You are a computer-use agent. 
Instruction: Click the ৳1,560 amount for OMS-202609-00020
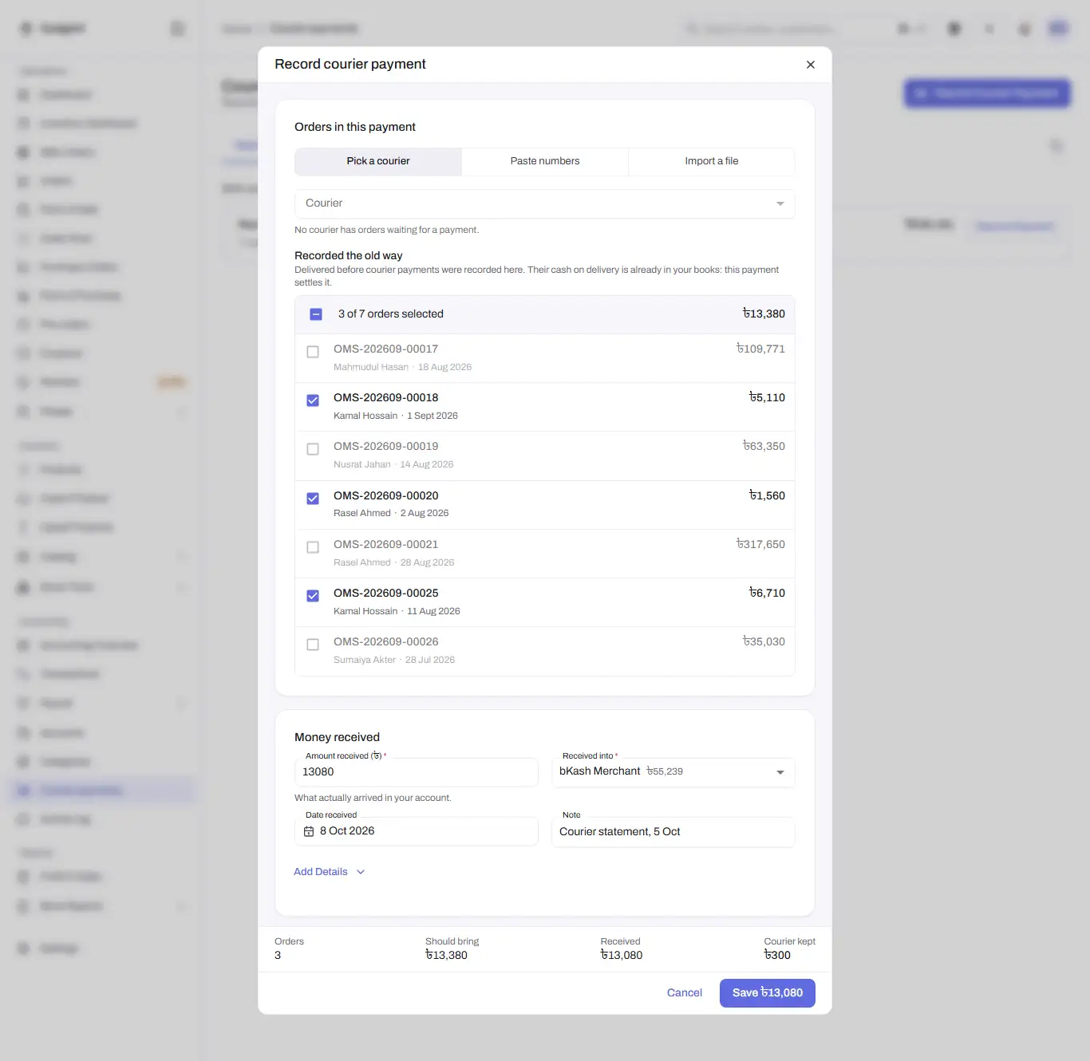click(767, 495)
